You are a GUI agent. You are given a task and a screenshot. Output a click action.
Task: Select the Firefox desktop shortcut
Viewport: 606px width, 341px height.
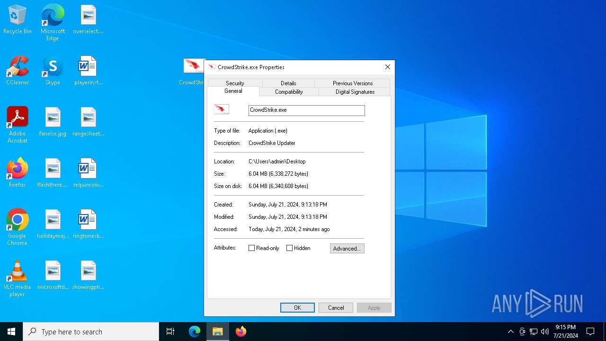tap(18, 173)
